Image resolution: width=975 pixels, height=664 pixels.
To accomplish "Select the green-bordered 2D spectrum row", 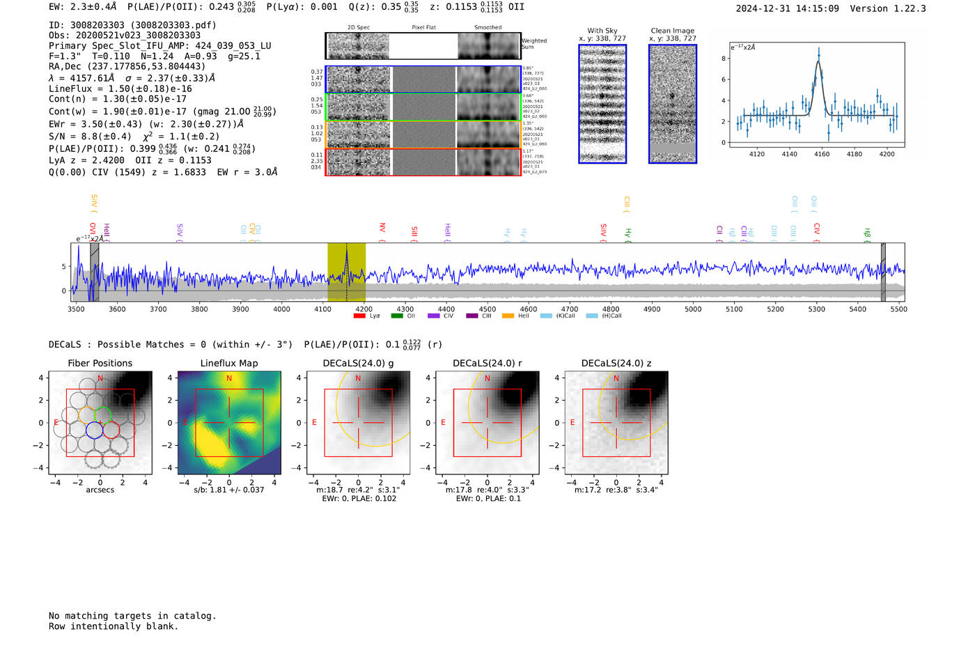I will point(423,107).
